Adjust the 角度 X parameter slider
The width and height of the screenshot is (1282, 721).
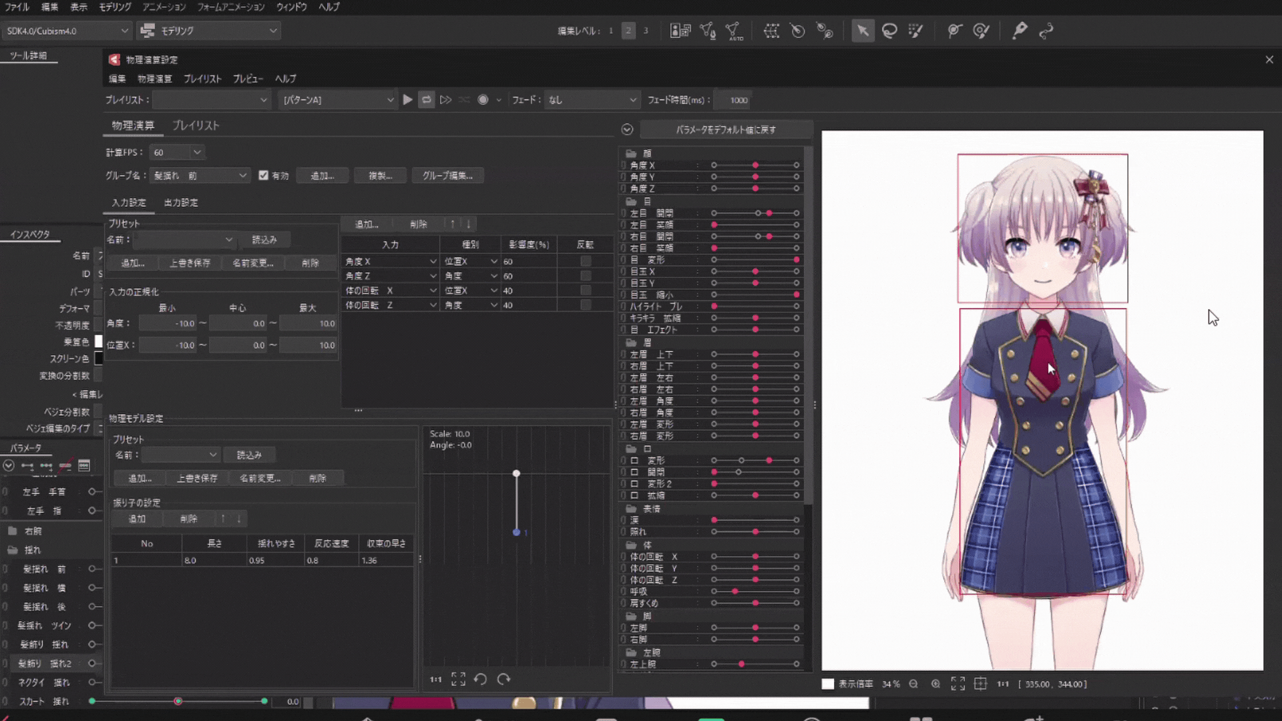pos(755,166)
